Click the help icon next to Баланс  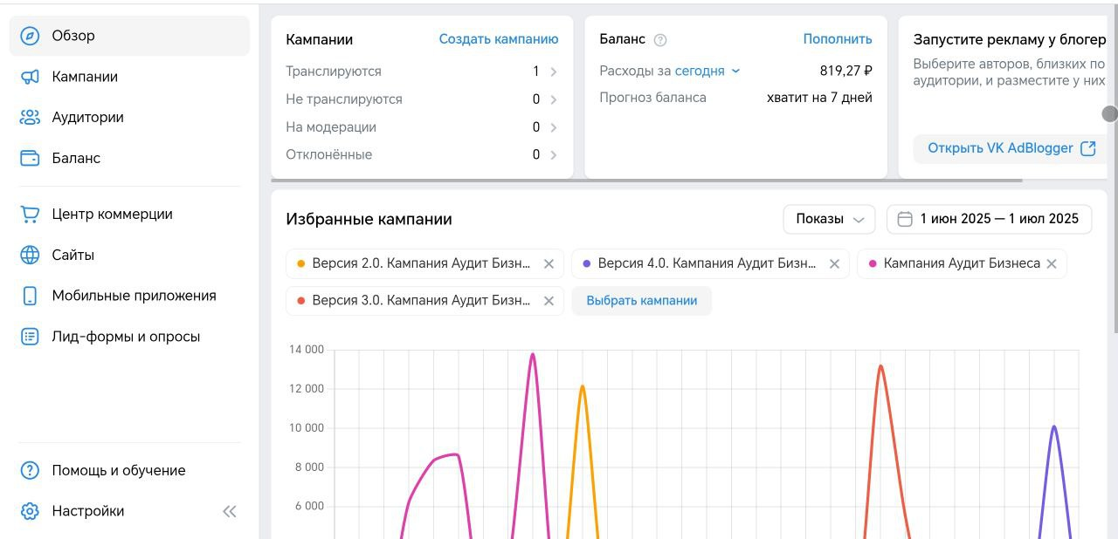[660, 39]
